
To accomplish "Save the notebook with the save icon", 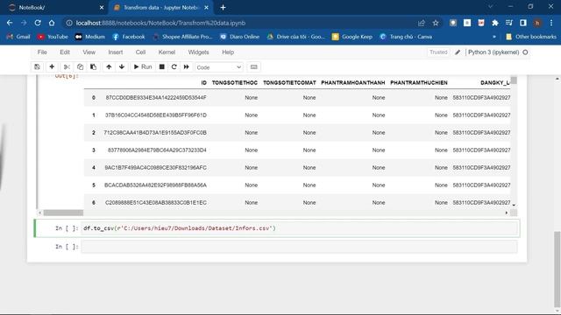I will pos(37,66).
